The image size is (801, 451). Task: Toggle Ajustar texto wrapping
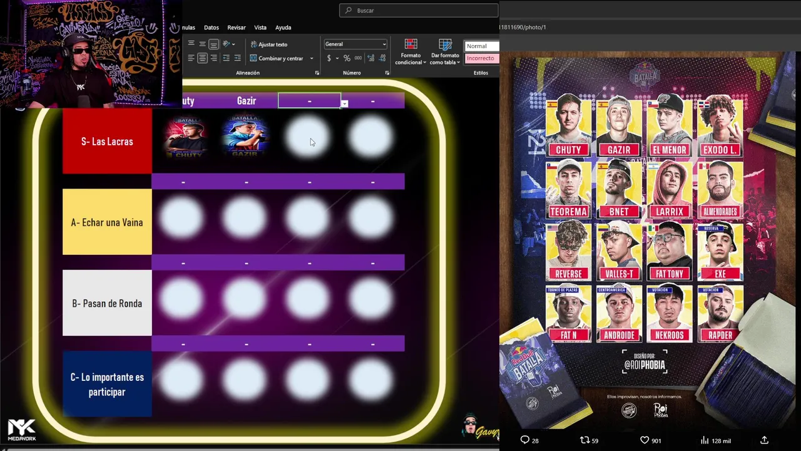[x=268, y=44]
